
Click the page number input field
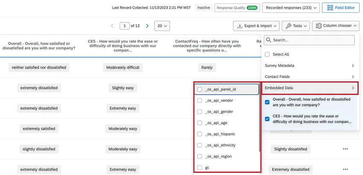click(x=125, y=26)
